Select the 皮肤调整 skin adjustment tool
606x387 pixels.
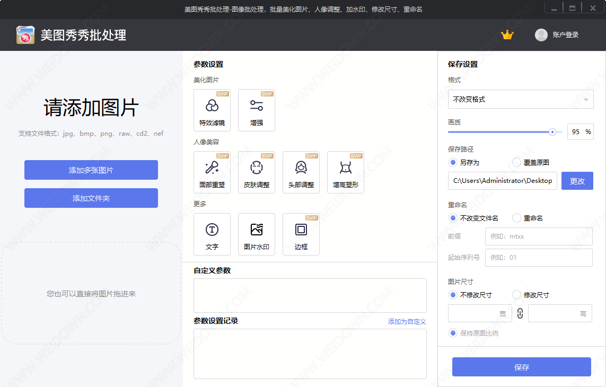pyautogui.click(x=256, y=172)
